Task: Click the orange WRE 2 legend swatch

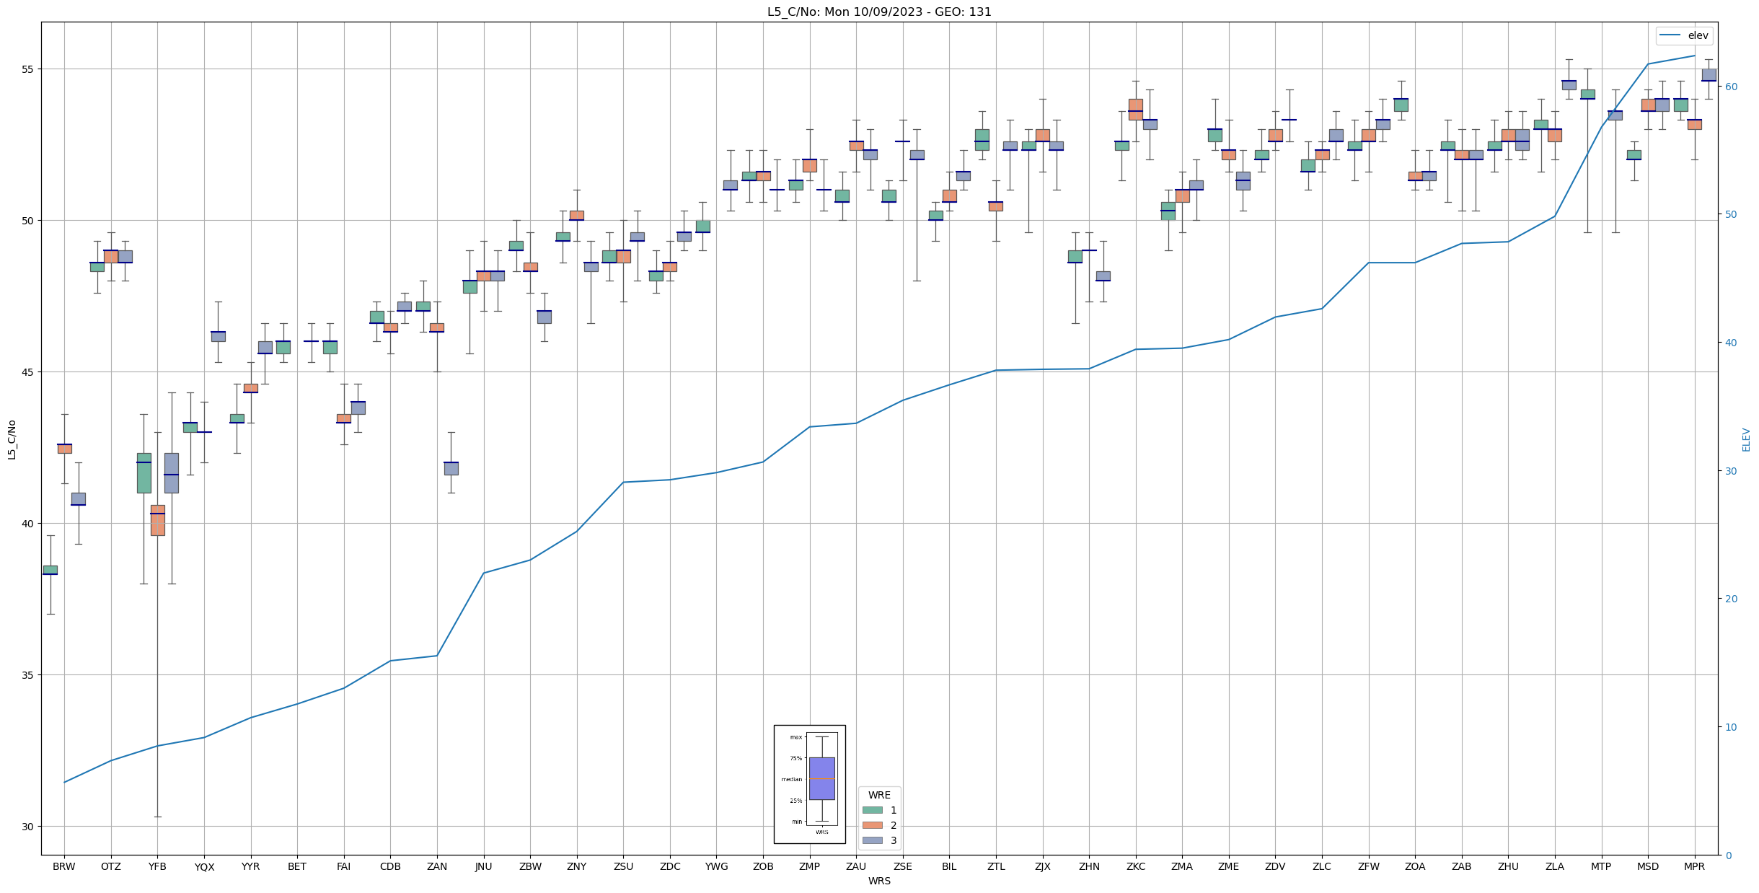Action: [x=872, y=825]
